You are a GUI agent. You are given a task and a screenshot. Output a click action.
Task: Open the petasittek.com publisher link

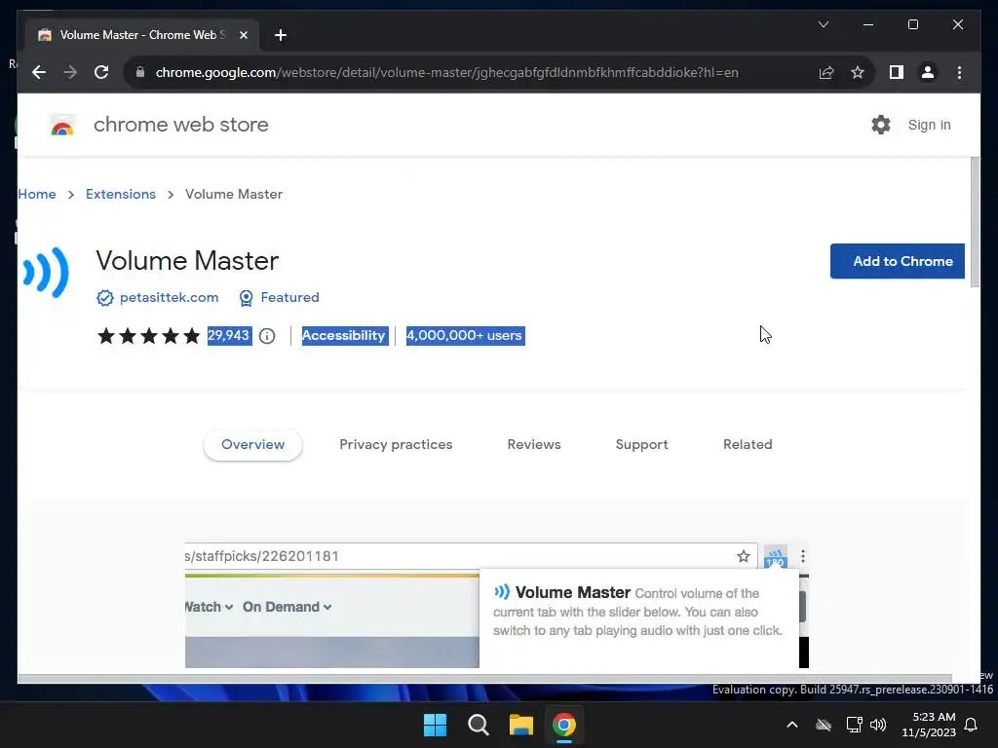click(x=169, y=298)
